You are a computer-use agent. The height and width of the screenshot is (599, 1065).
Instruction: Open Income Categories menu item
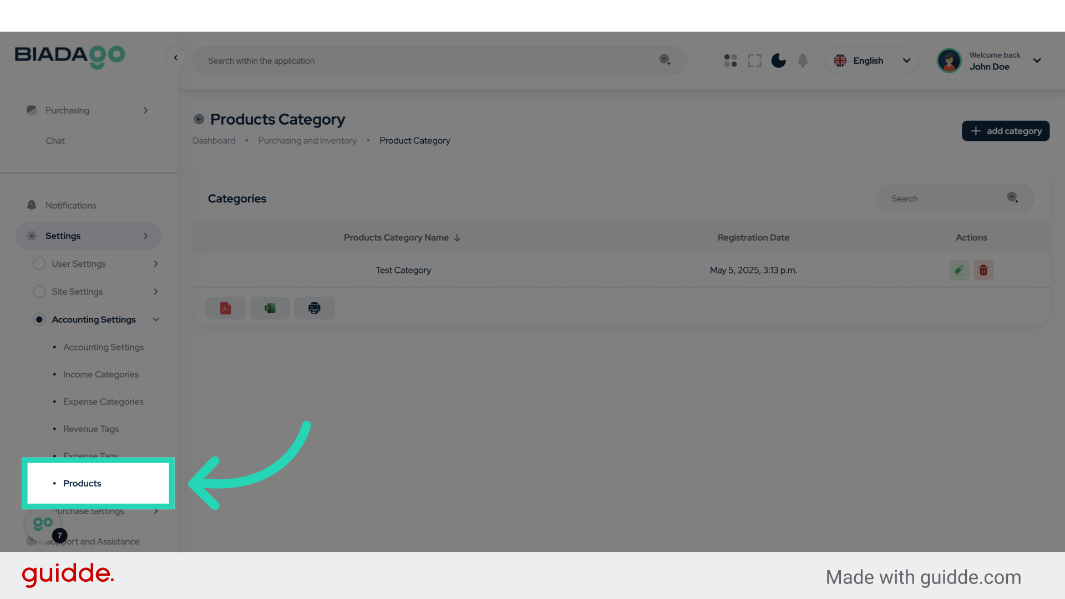(101, 374)
